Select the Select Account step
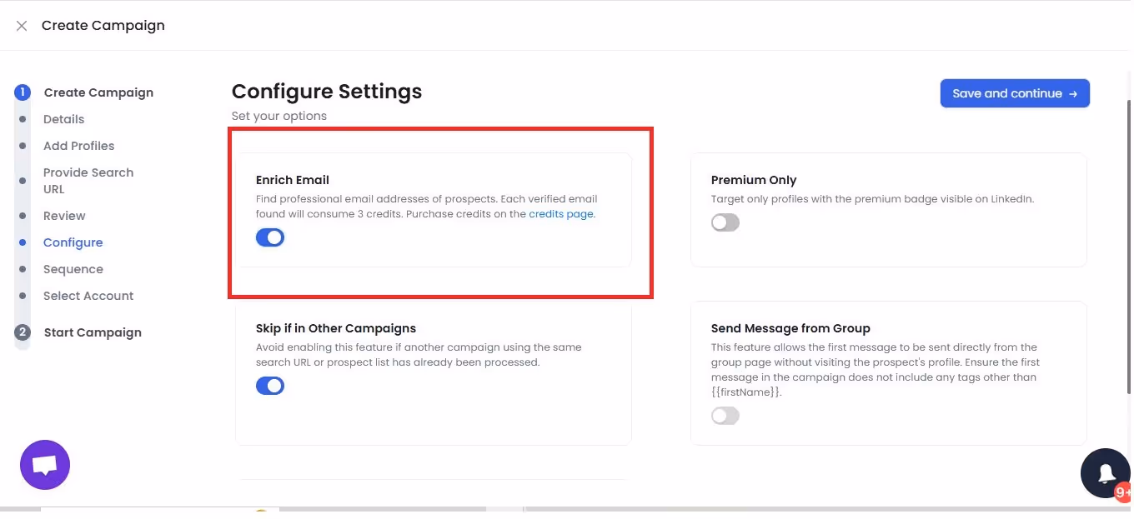This screenshot has width=1134, height=519. pos(88,295)
